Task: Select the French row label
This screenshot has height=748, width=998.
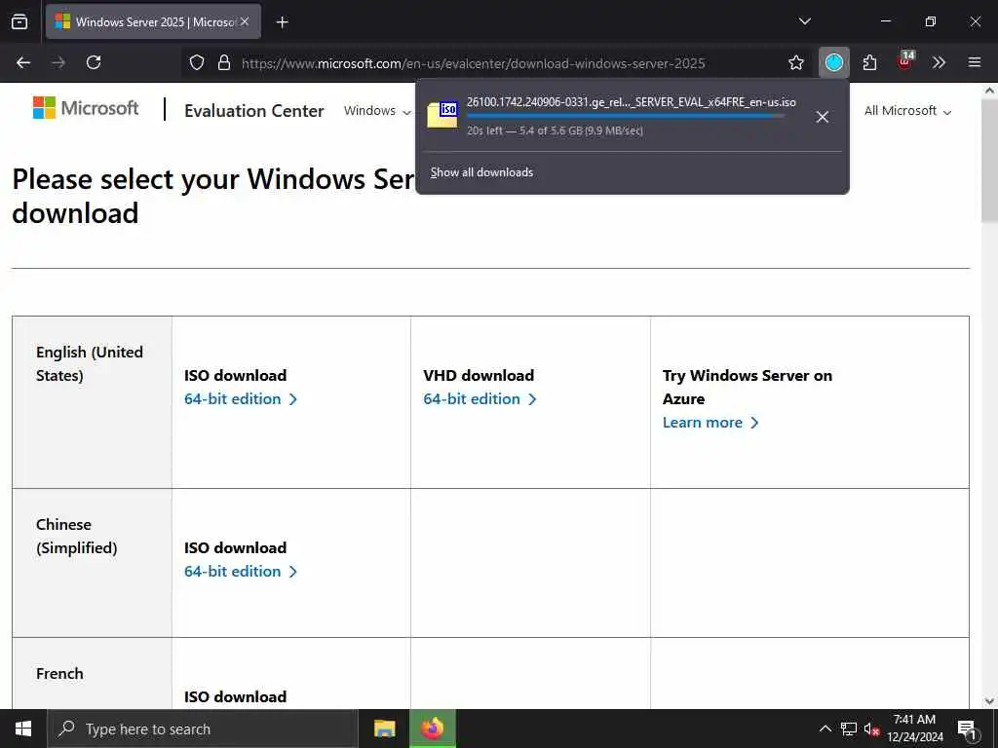Action: (x=59, y=674)
